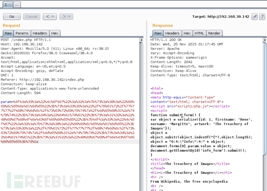Open the Response Headers tab
Viewport: 267px width, 191px height.
coord(172,33)
